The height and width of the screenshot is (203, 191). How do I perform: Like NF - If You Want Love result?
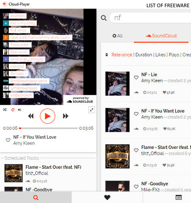(x=136, y=114)
